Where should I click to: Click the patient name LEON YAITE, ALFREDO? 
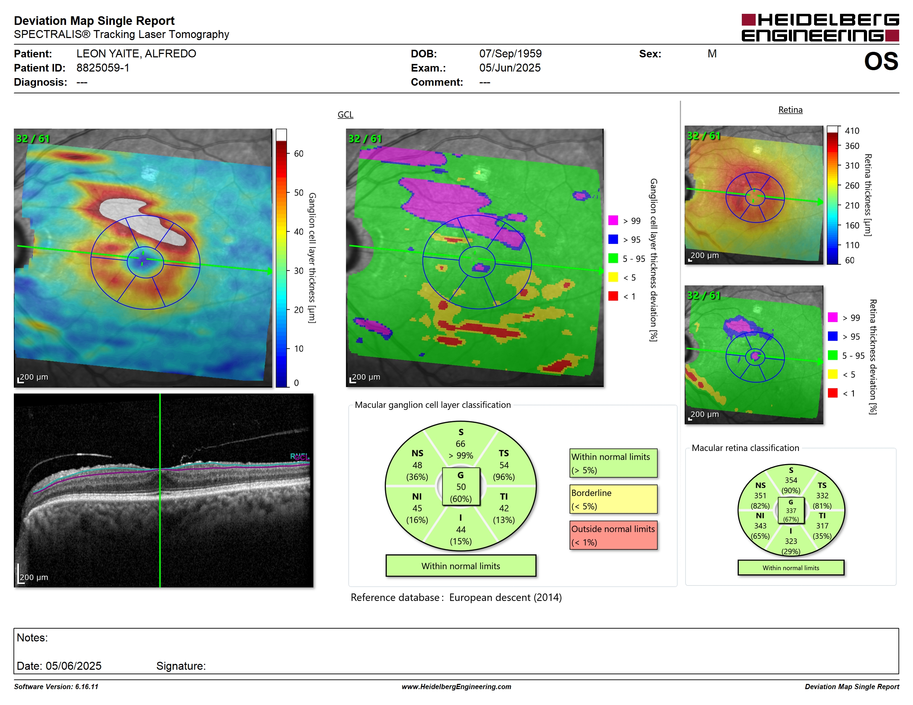point(136,54)
